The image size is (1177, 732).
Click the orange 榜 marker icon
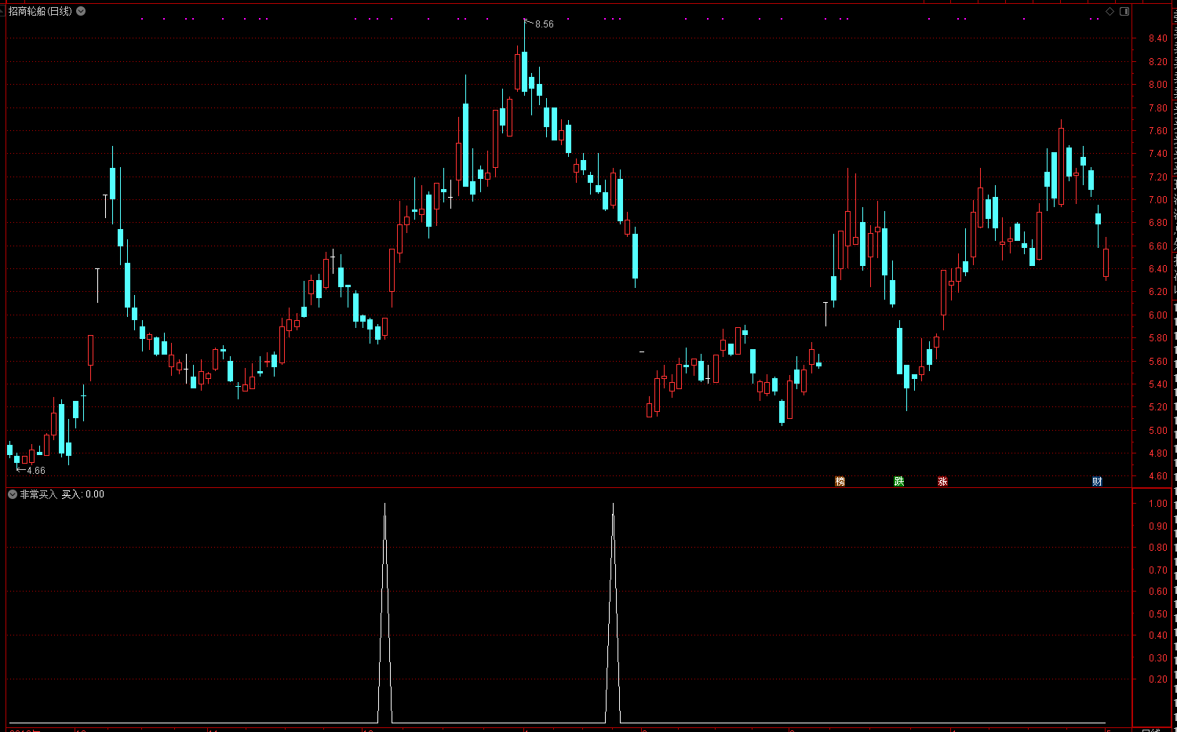click(840, 481)
